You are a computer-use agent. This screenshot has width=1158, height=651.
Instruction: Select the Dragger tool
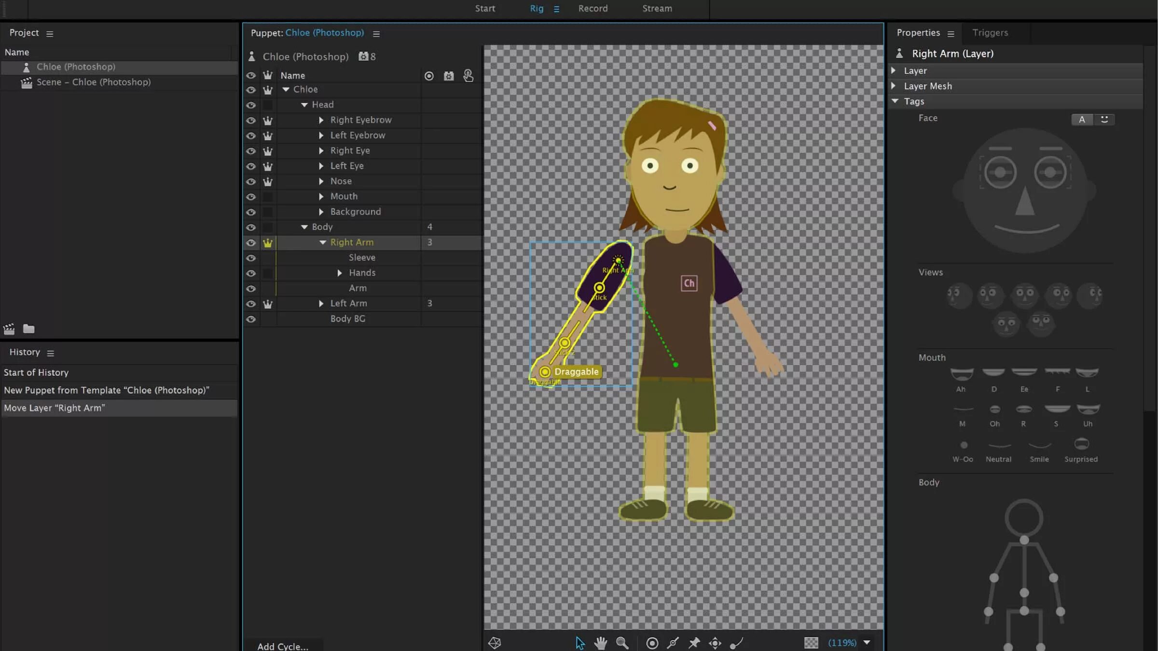[715, 643]
